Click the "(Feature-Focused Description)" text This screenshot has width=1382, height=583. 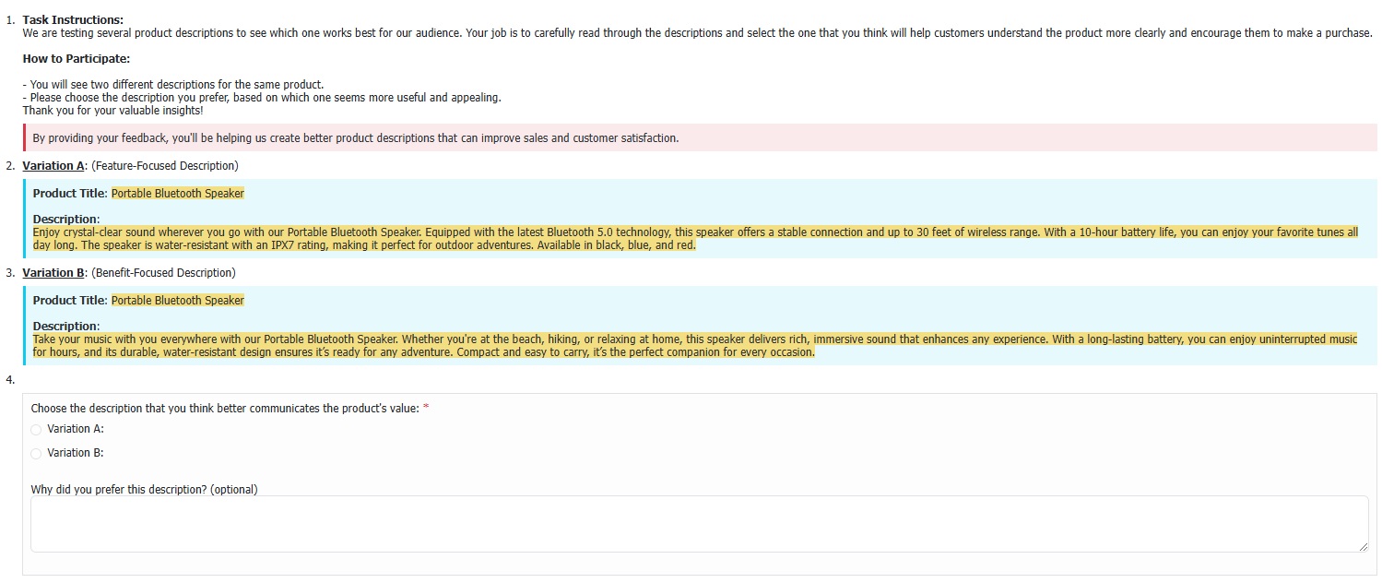click(x=165, y=166)
